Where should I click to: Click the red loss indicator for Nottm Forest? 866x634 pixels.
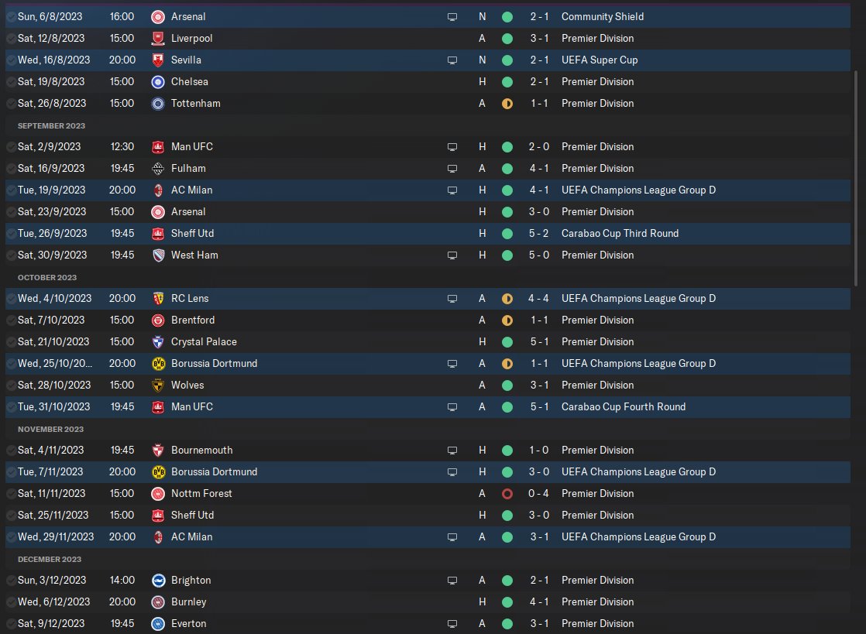pos(507,494)
